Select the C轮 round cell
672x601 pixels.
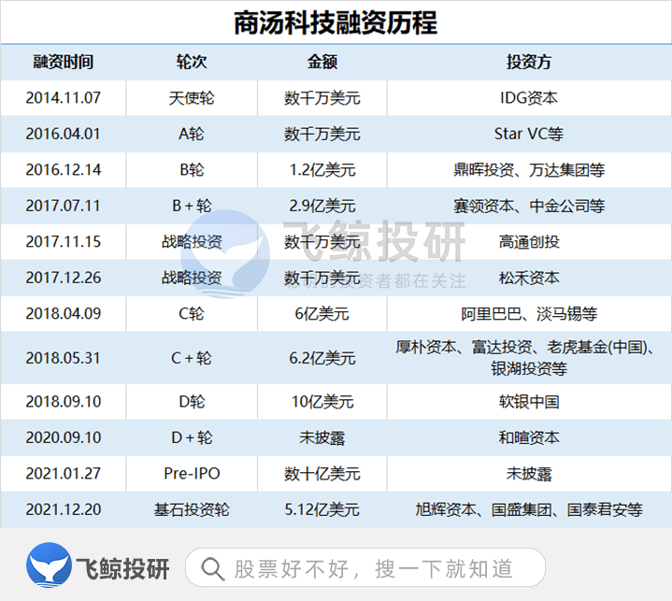coord(192,314)
